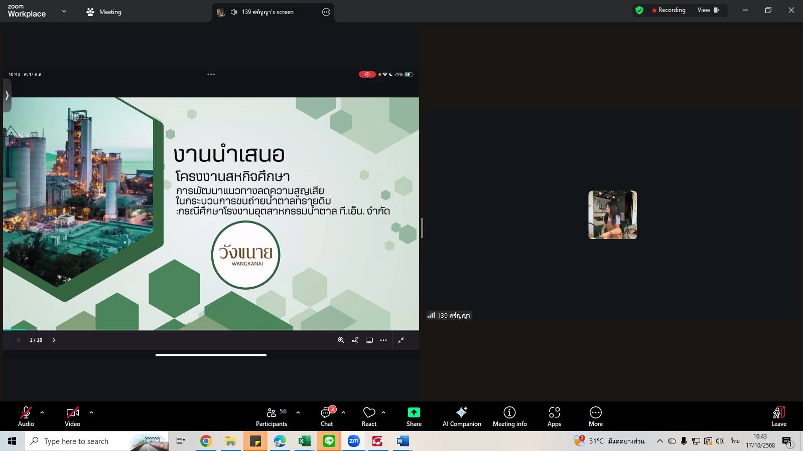
Task: Expand audio settings arrow next to Audio
Action: point(42,412)
